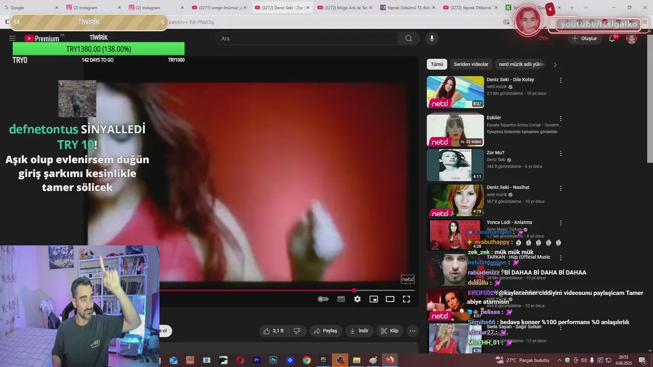Toggle subtitles captions button

(341, 299)
